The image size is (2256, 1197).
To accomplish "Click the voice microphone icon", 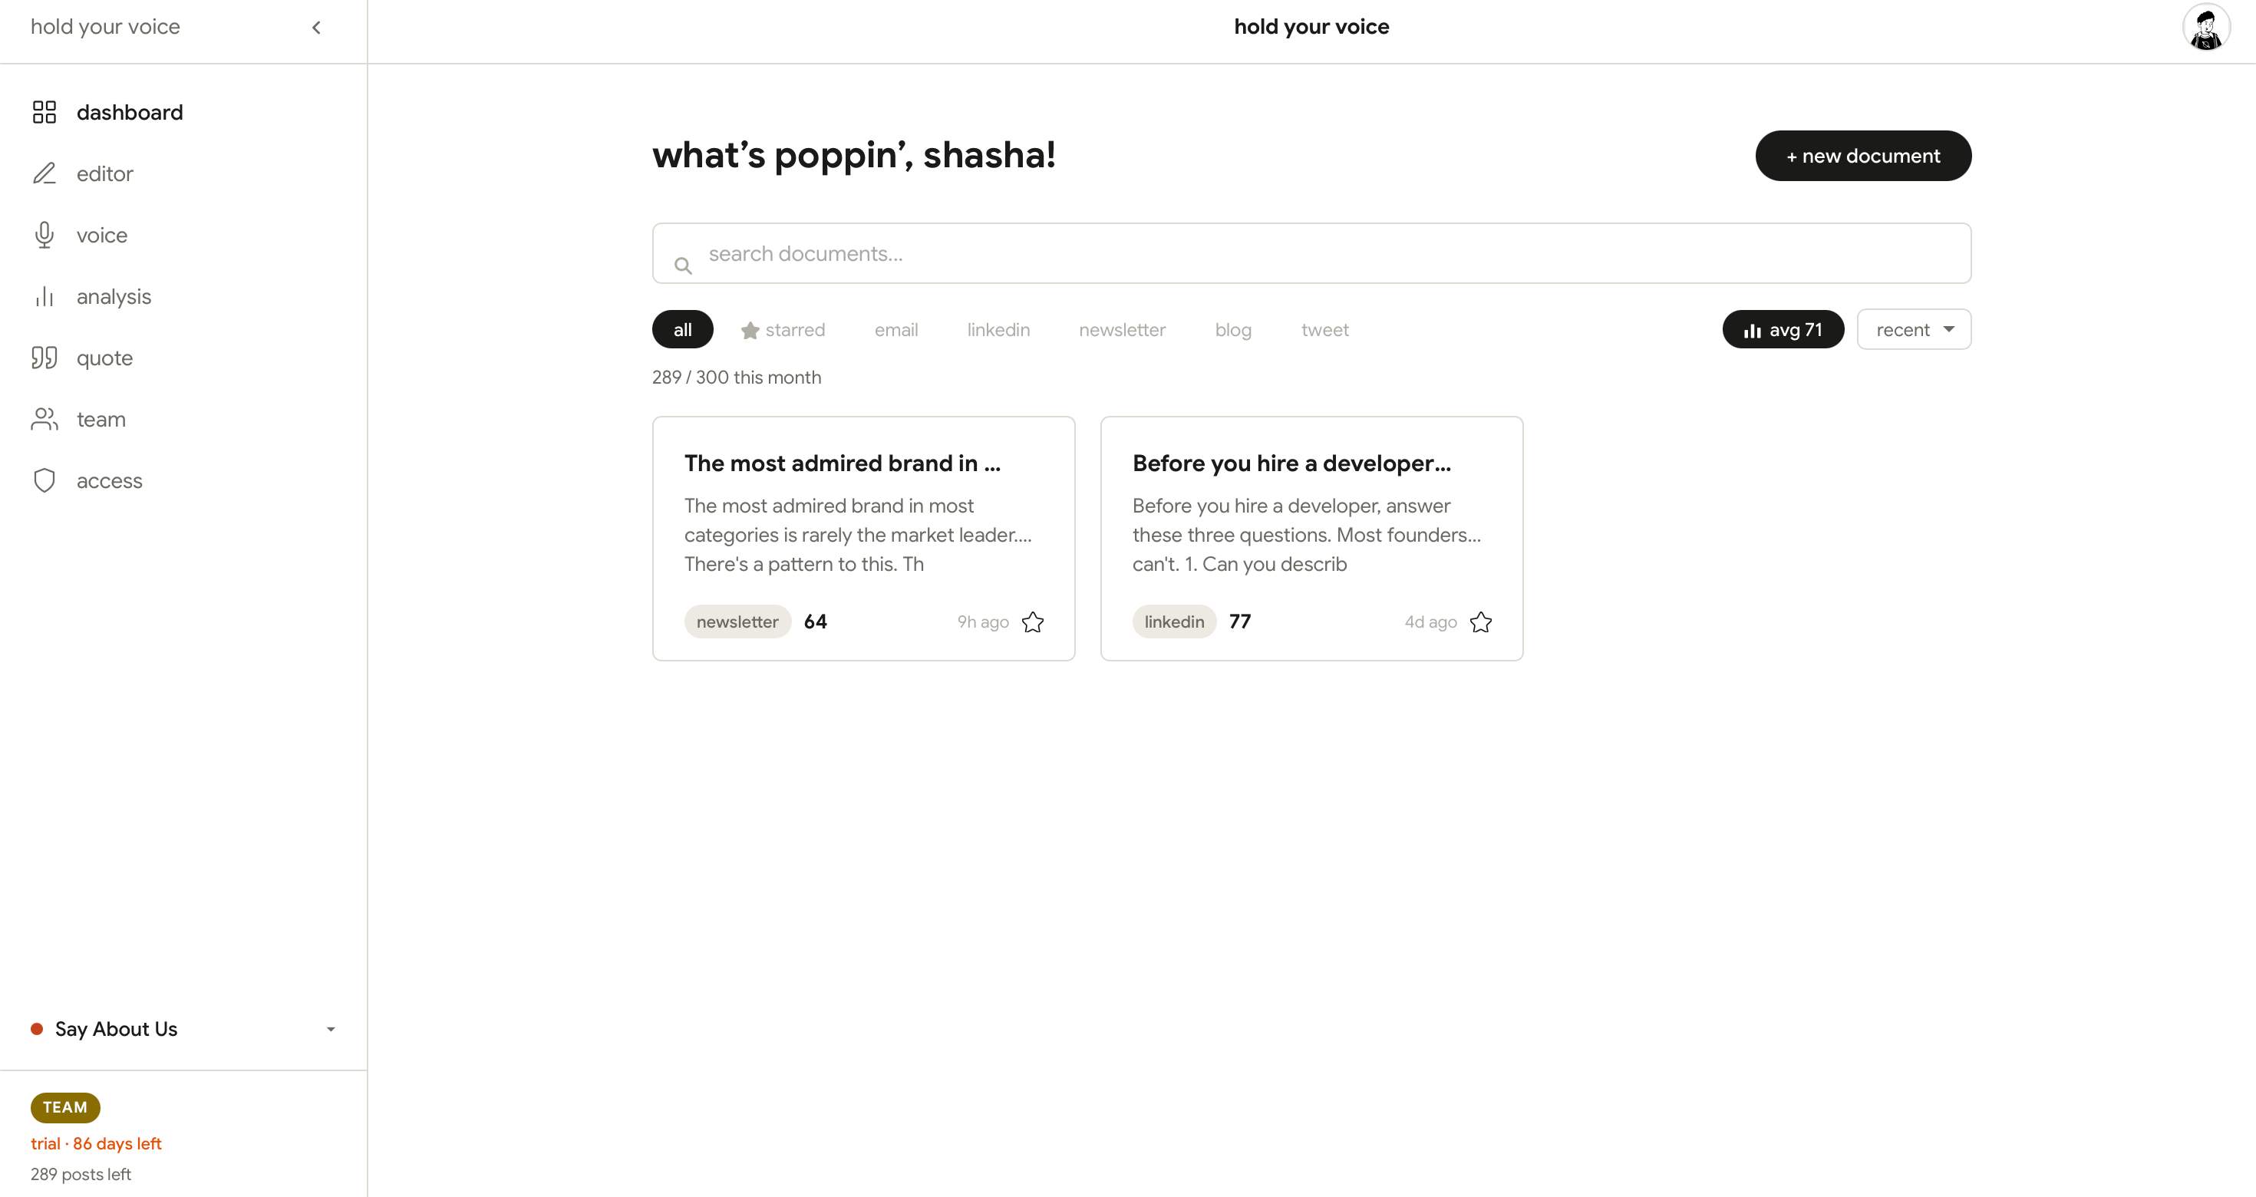I will [44, 235].
